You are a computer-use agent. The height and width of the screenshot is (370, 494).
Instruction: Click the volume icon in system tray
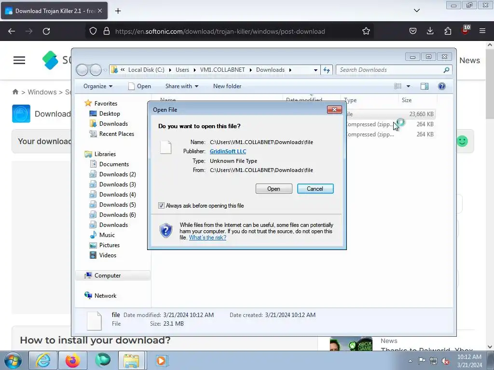point(445,361)
